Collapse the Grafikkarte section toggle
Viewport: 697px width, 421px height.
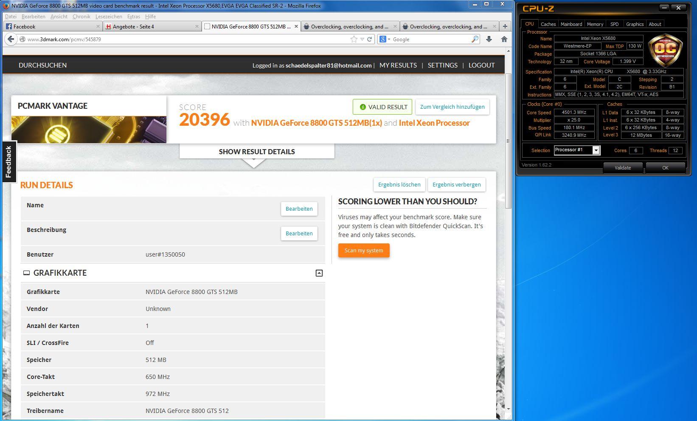point(319,273)
